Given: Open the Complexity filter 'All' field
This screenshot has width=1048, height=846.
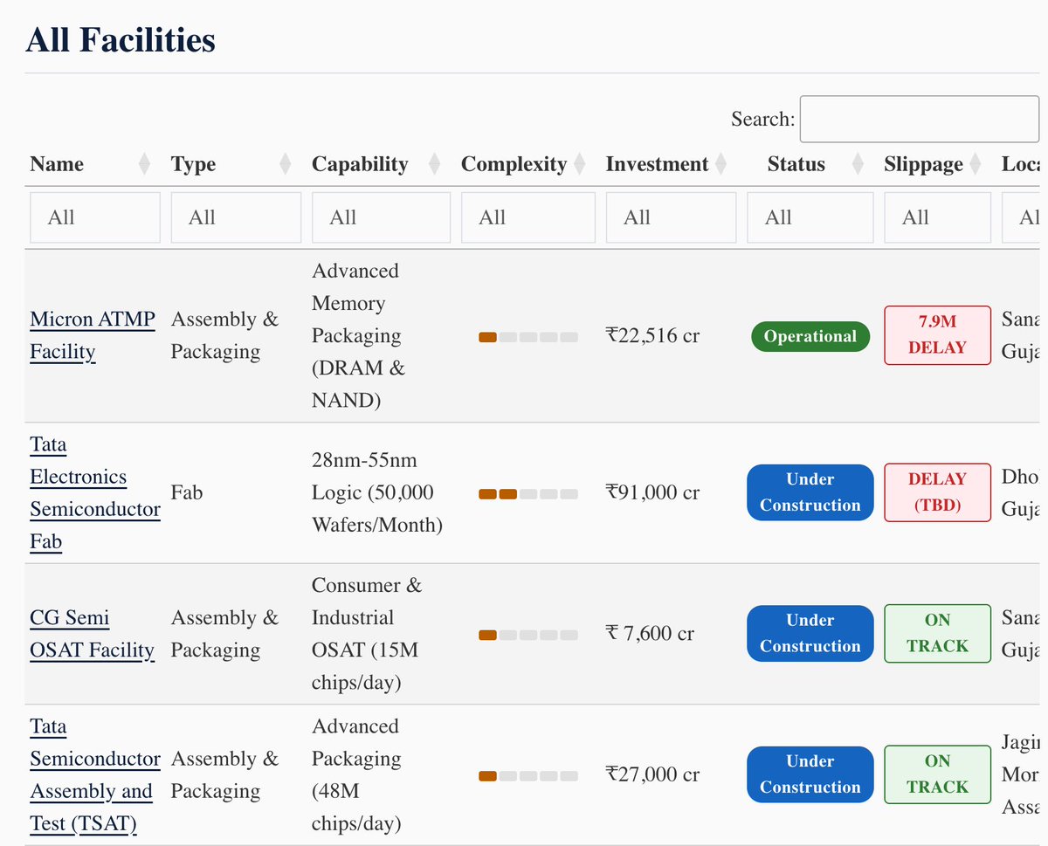Looking at the screenshot, I should click(x=528, y=217).
